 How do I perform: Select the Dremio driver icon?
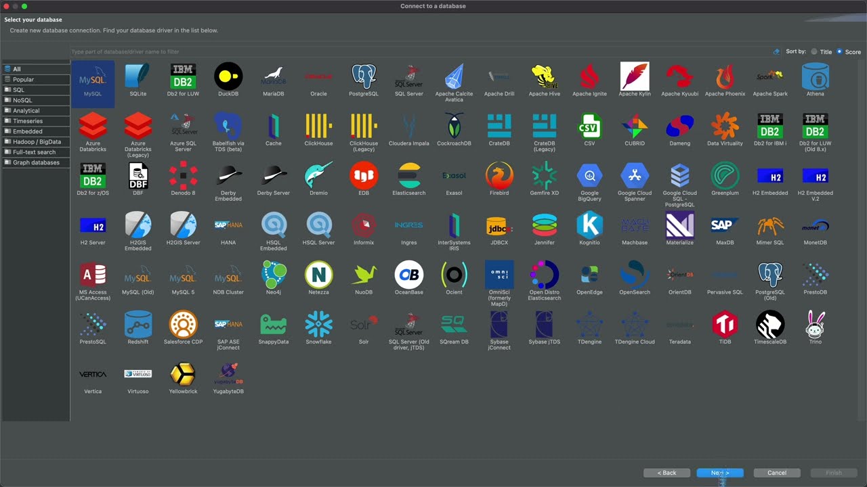click(x=318, y=179)
